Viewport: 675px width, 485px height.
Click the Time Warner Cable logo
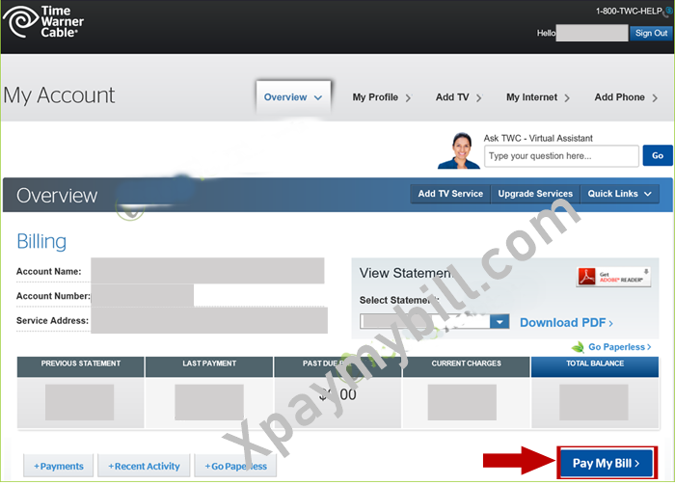pyautogui.click(x=43, y=21)
